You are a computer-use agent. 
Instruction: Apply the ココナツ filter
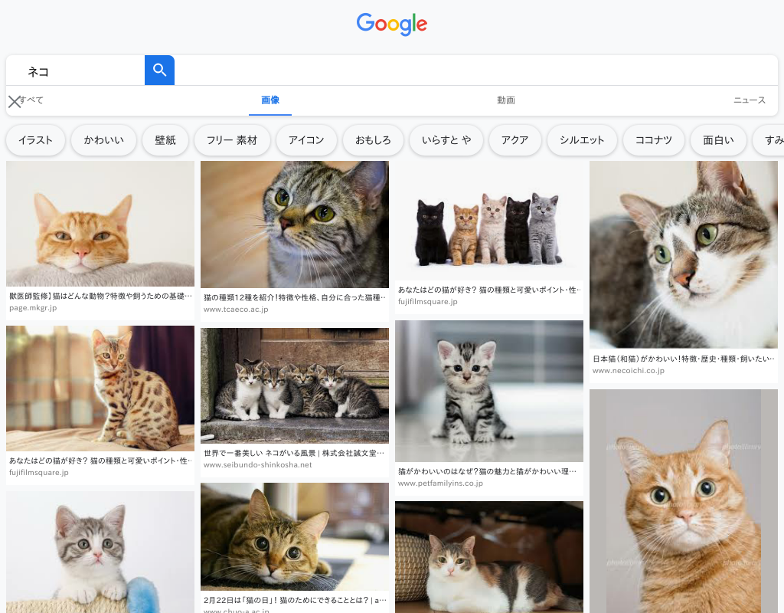click(653, 140)
